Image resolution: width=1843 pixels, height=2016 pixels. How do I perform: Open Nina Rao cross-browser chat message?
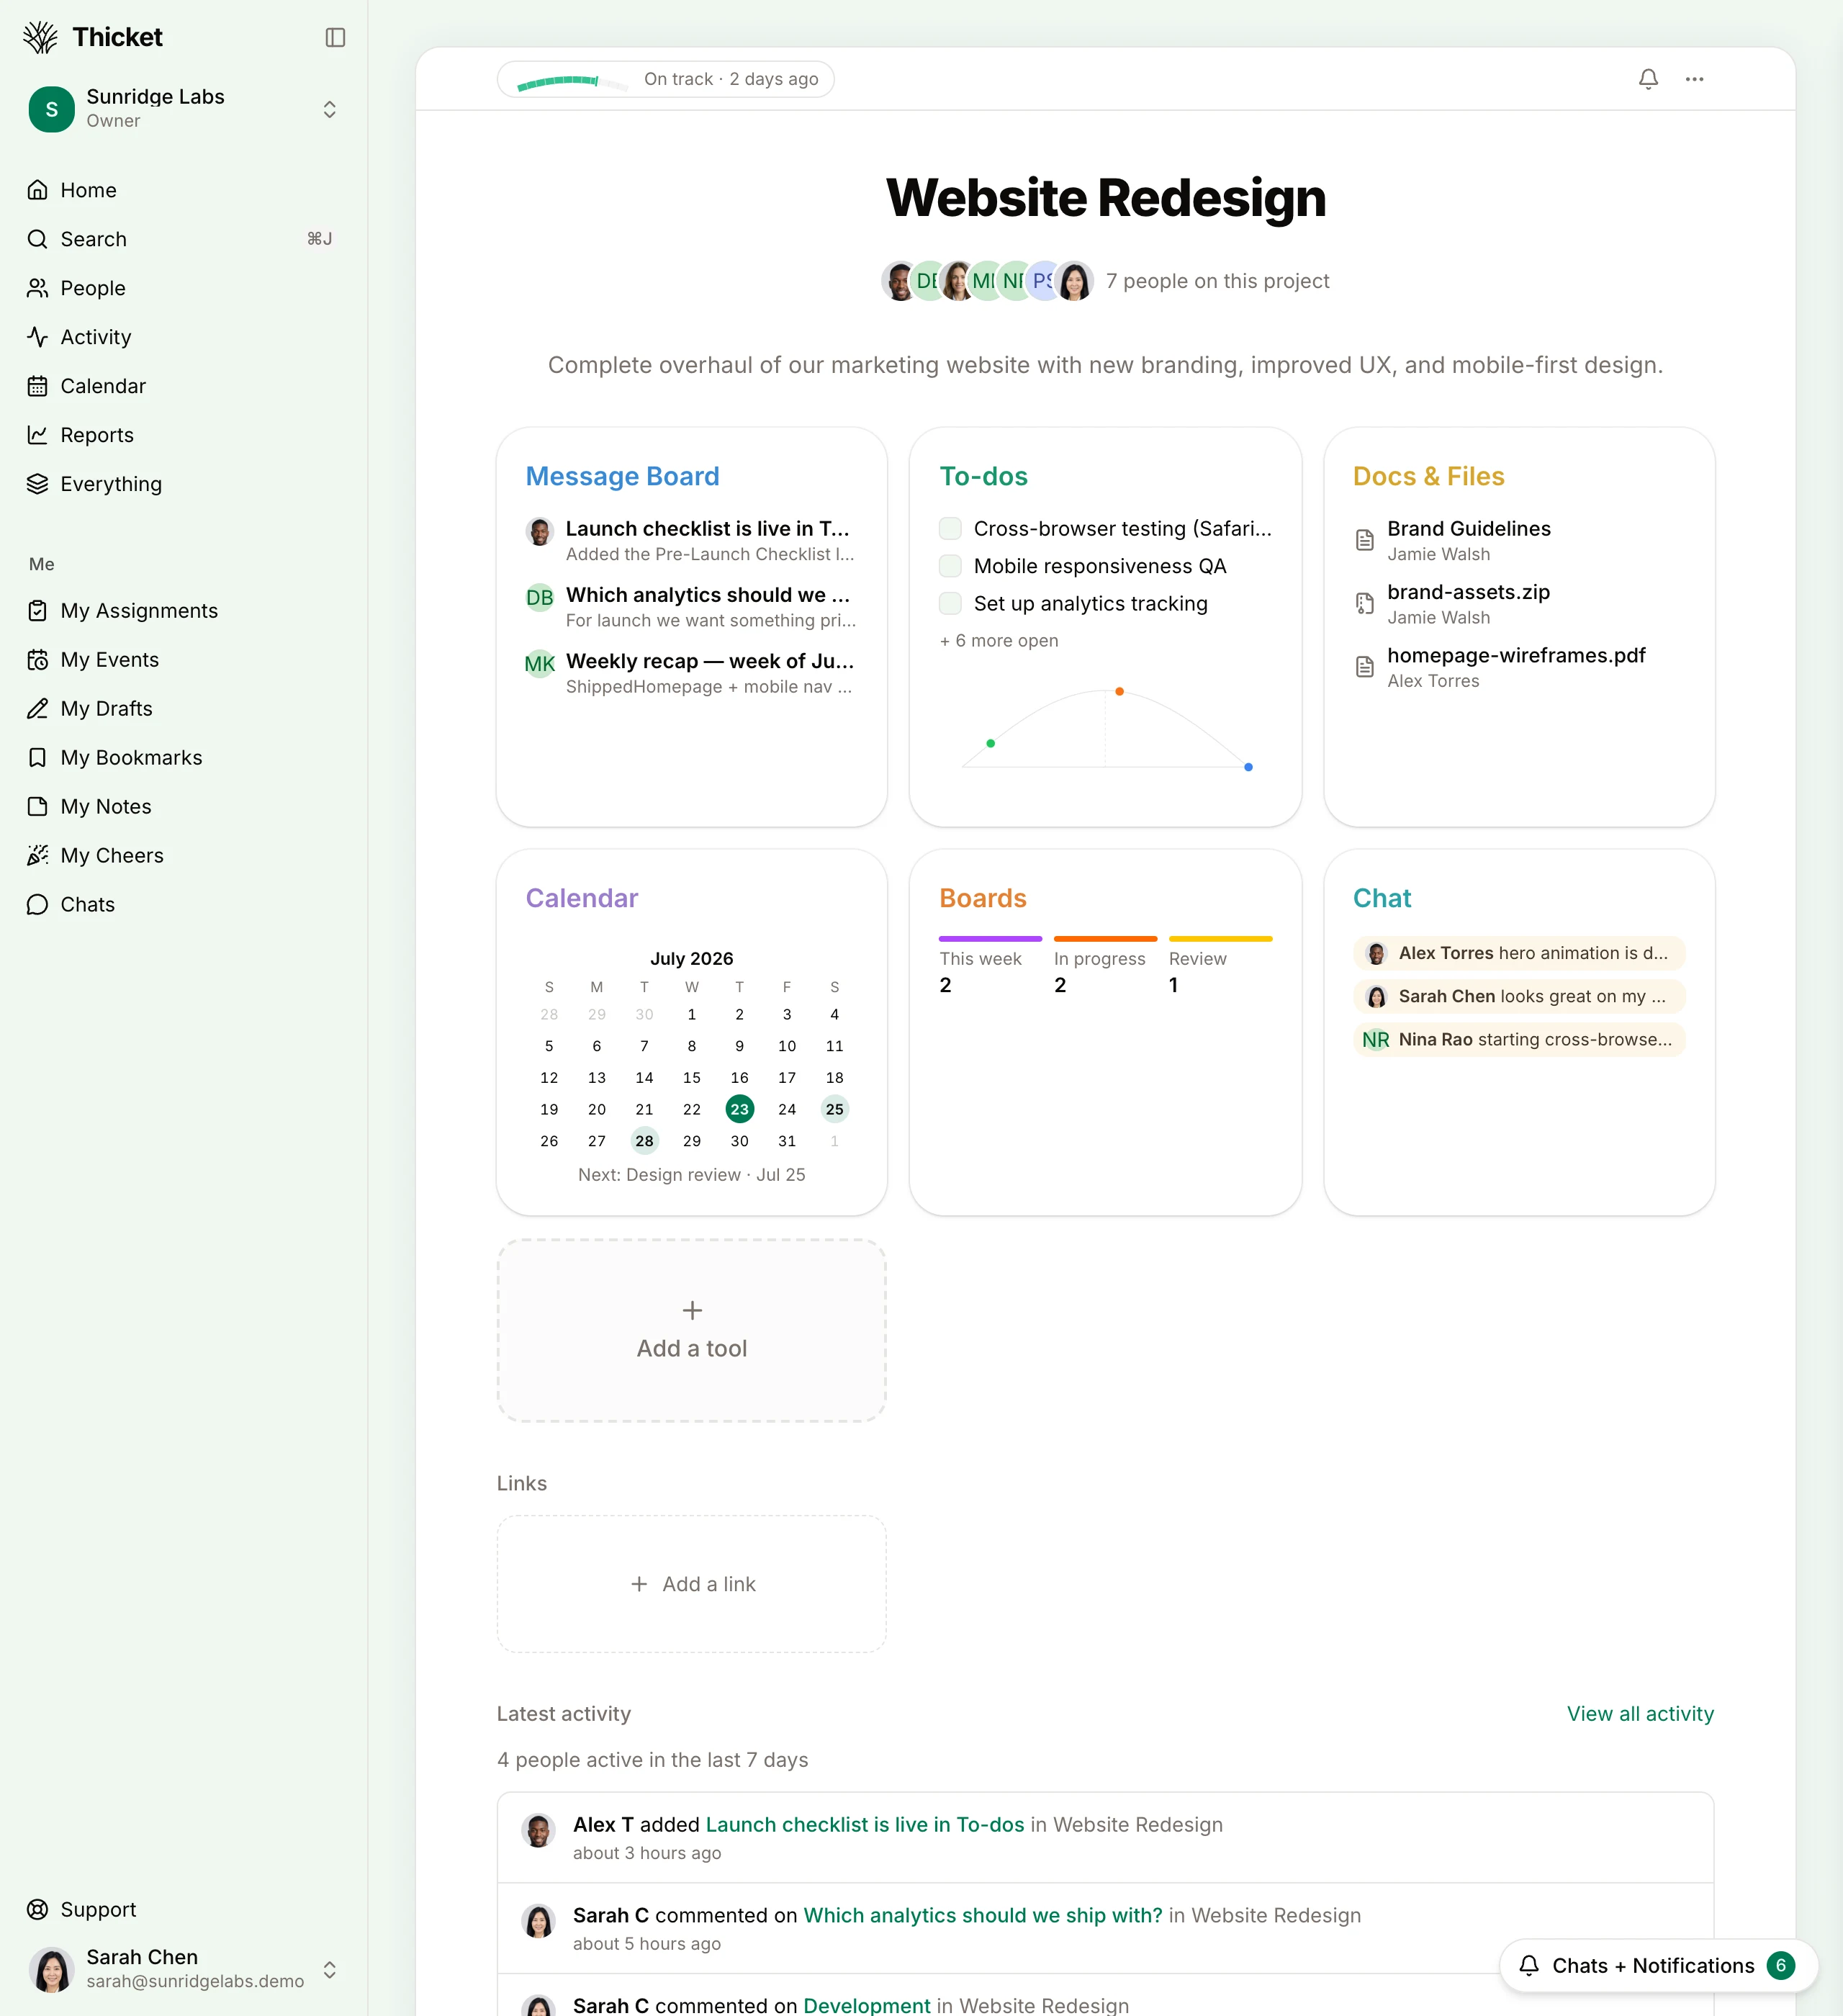(1519, 1039)
